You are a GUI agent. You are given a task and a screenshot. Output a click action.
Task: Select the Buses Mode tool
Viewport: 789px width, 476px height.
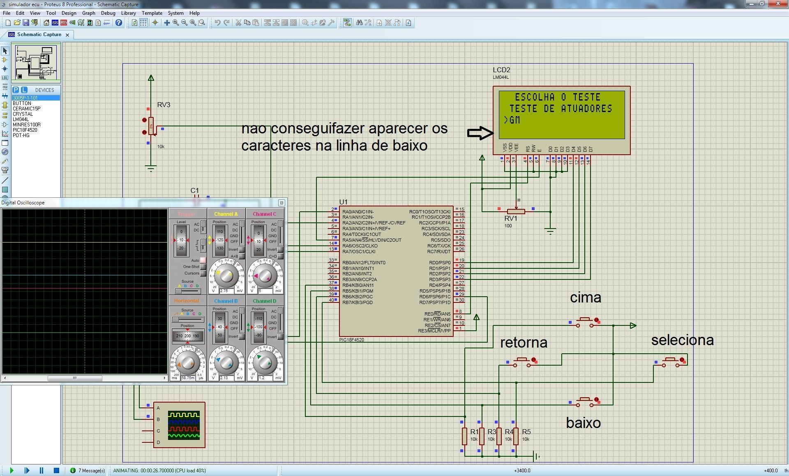tap(5, 96)
